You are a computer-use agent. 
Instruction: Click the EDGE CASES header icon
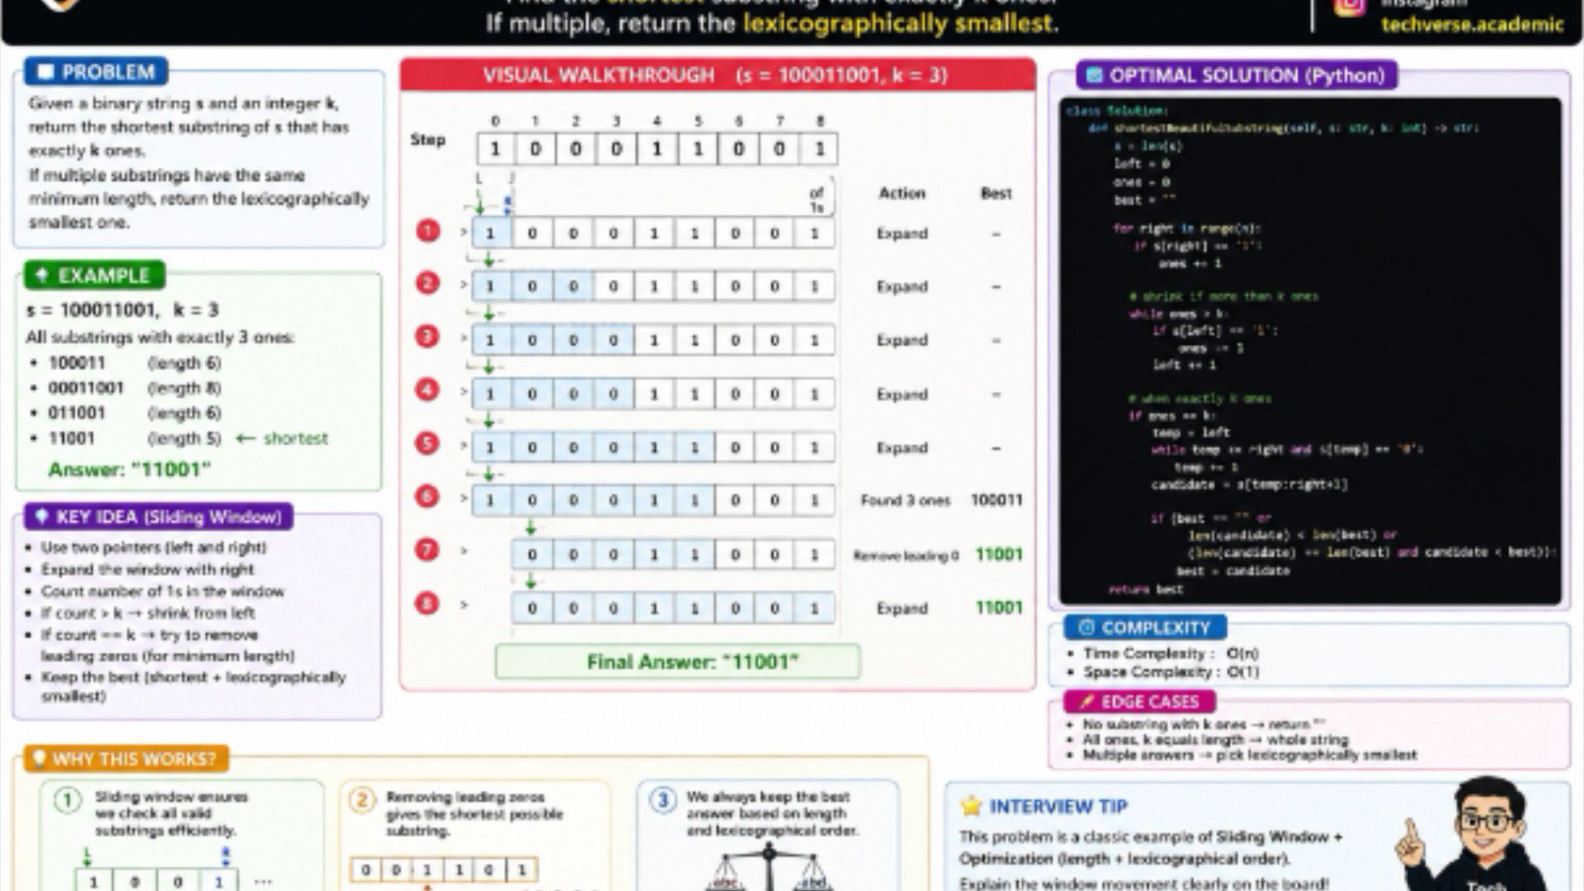coord(1086,702)
